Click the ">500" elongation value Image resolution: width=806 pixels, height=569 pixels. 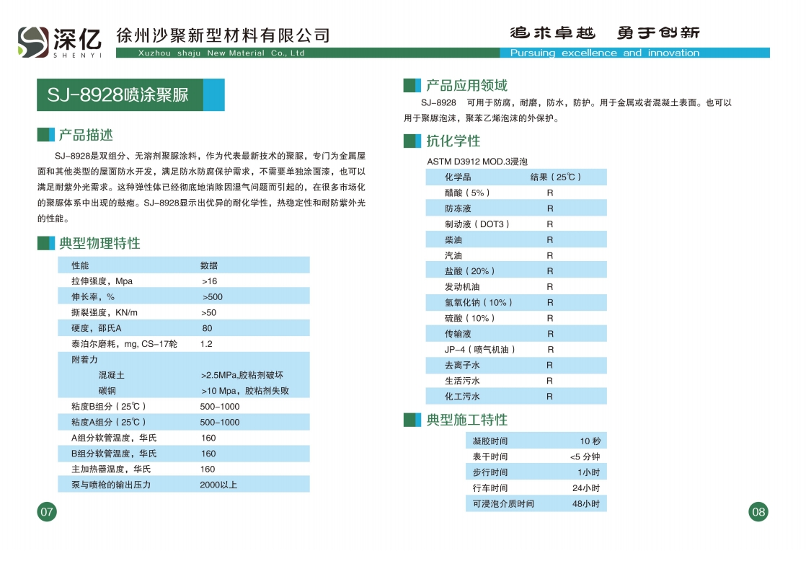click(x=212, y=297)
